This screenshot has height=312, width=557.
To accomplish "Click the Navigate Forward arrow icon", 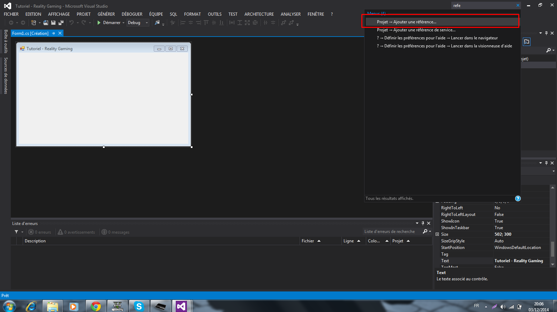I will (x=23, y=23).
